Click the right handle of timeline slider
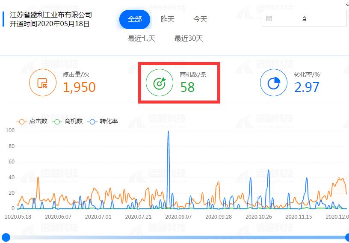The width and height of the screenshot is (349, 243). (347, 237)
